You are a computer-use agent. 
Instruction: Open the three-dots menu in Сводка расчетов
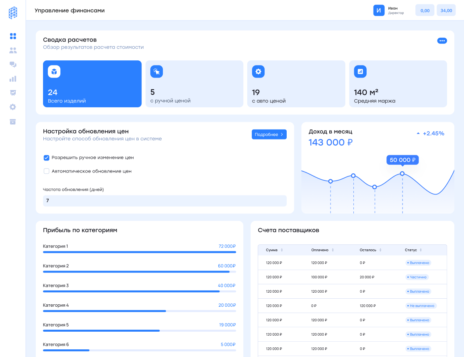[x=442, y=41]
